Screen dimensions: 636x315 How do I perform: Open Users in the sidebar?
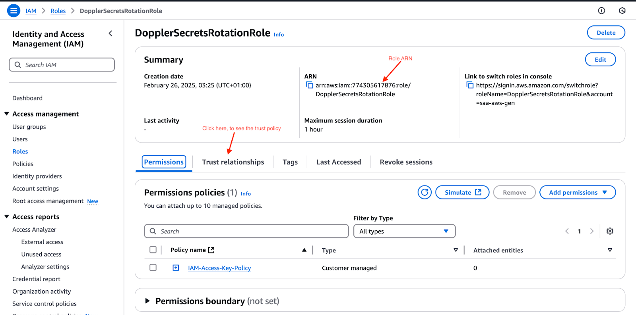20,139
